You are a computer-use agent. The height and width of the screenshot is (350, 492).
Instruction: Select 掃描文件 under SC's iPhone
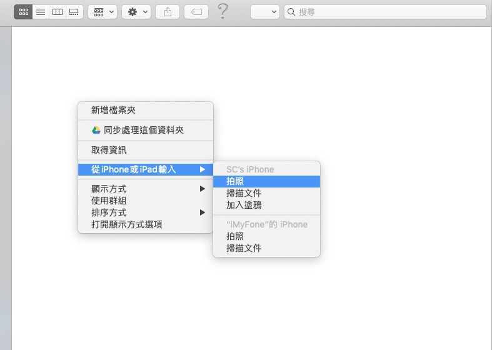coord(267,193)
